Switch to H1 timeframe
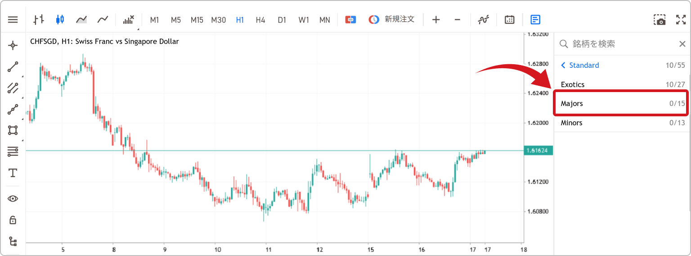Screen dimensions: 691x256 coord(240,20)
